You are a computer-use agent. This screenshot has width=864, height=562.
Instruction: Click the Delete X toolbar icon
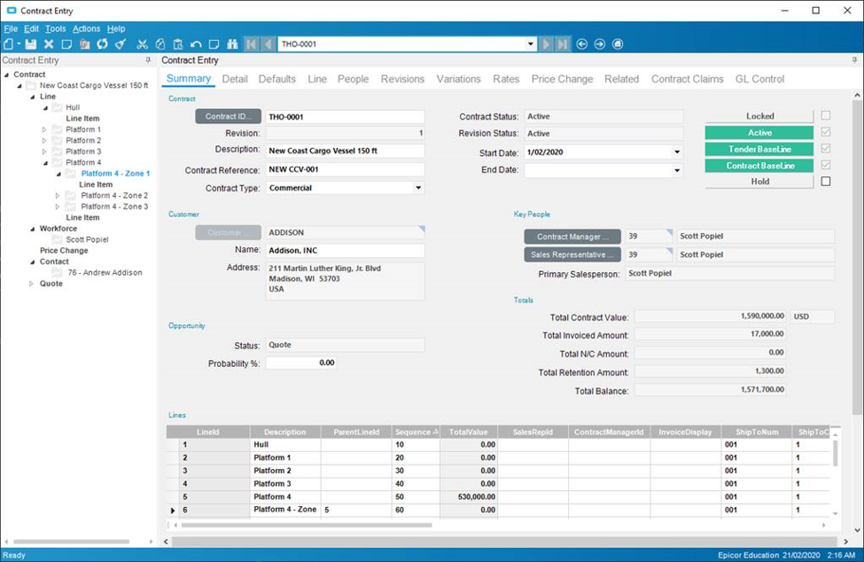pos(49,44)
